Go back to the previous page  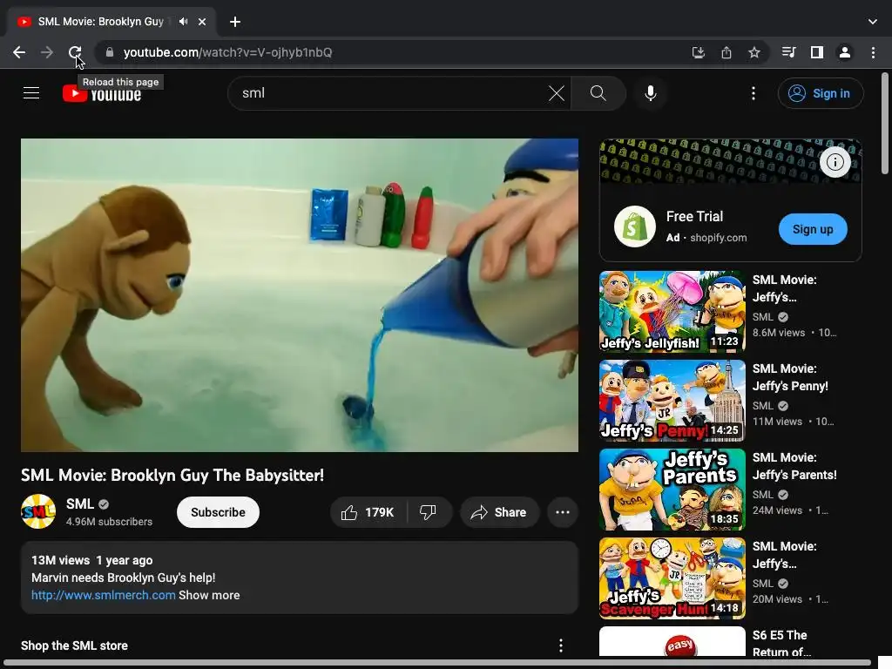(19, 52)
